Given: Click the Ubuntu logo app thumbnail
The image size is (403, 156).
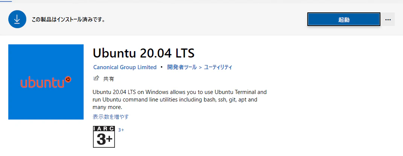Looking at the screenshot, I should pyautogui.click(x=46, y=82).
